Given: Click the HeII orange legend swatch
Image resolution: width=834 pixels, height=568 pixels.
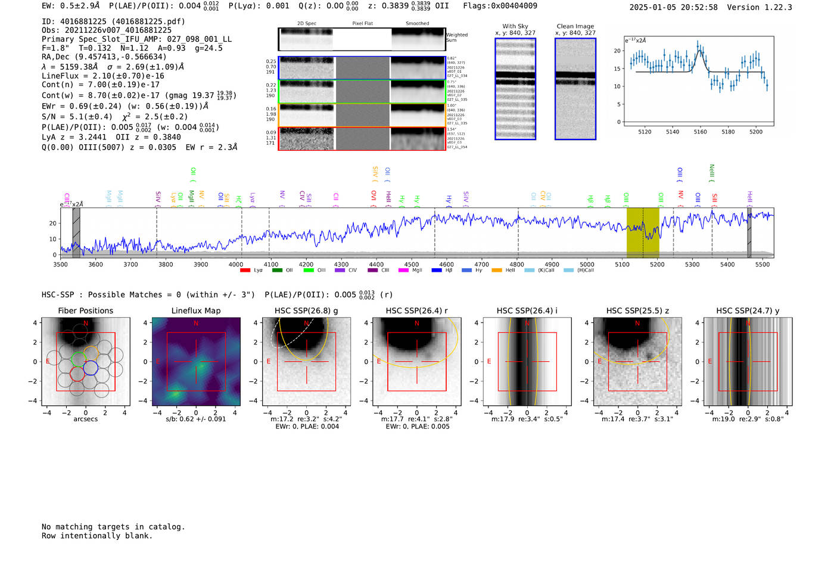Looking at the screenshot, I should tap(497, 271).
